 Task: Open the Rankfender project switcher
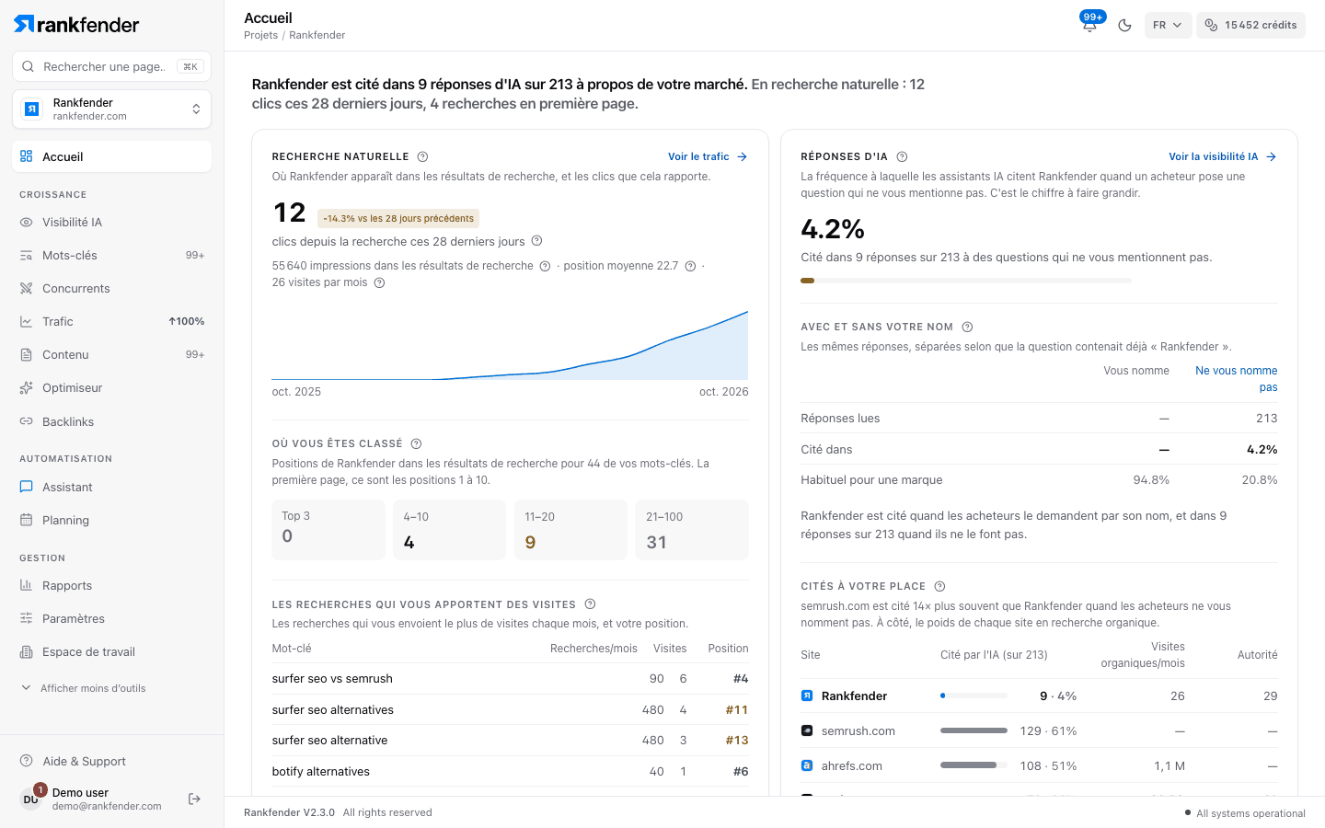[111, 109]
